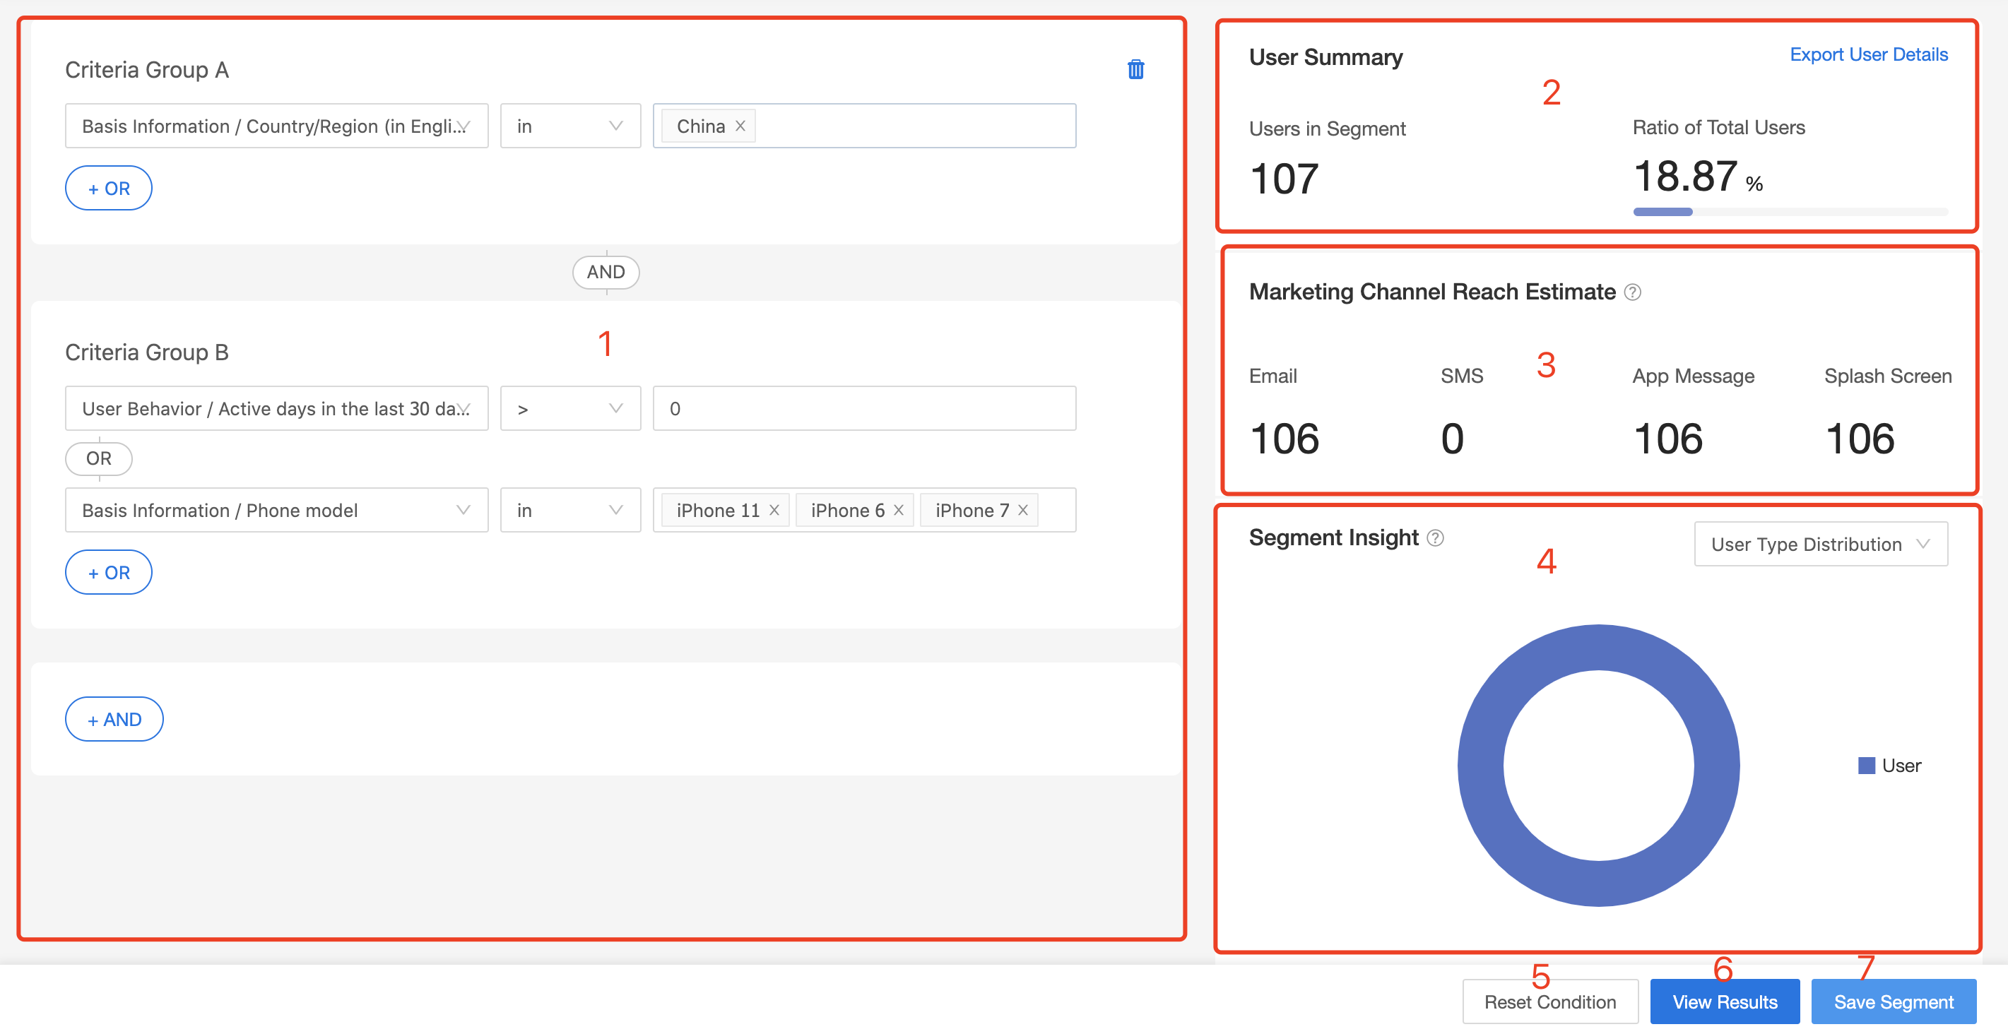Click Export User Details link
Viewport: 2008px width, 1034px height.
click(1867, 54)
